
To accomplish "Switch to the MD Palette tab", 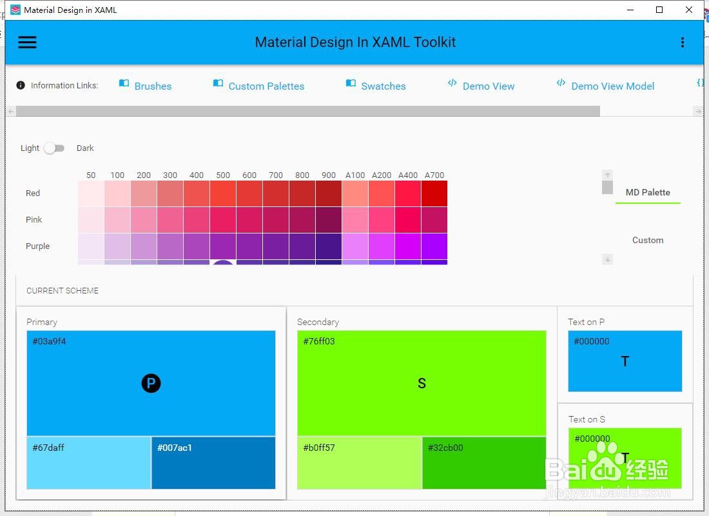I will [x=648, y=192].
